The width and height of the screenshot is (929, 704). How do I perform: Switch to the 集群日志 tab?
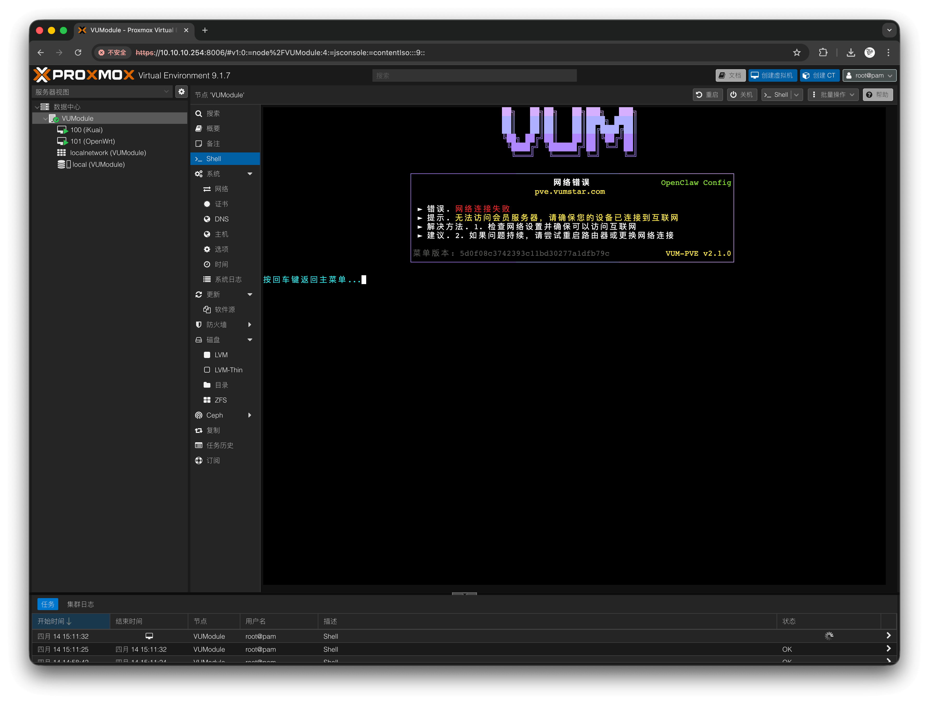coord(81,604)
